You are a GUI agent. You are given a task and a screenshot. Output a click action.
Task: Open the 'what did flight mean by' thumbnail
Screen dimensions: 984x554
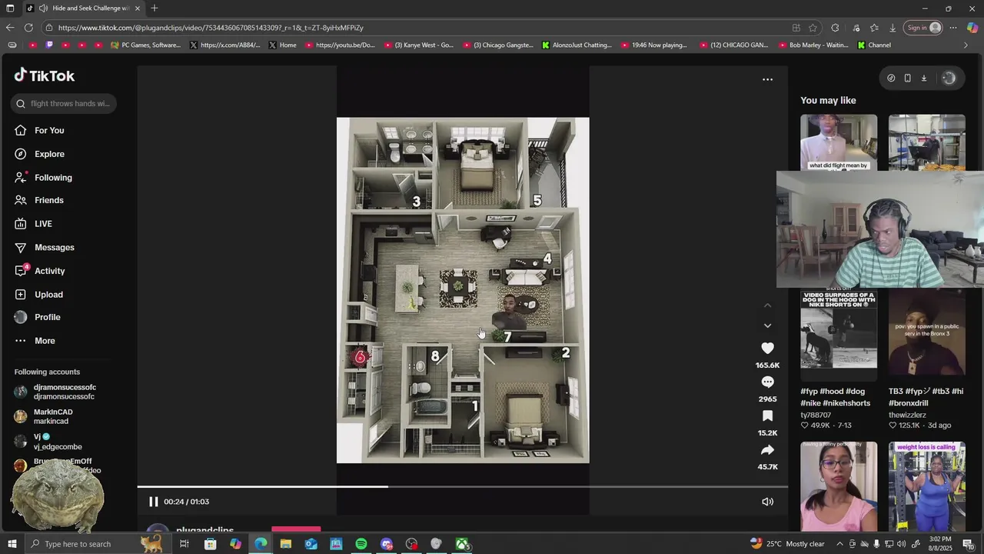tap(839, 142)
